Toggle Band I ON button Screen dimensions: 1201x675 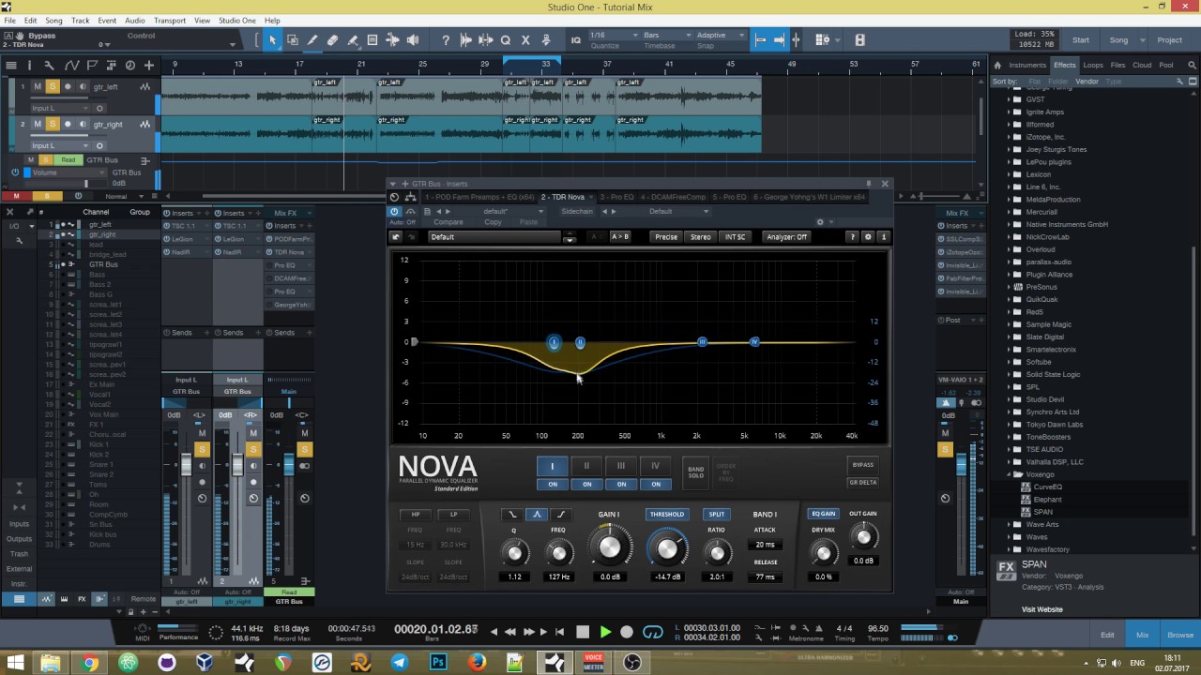tap(553, 485)
